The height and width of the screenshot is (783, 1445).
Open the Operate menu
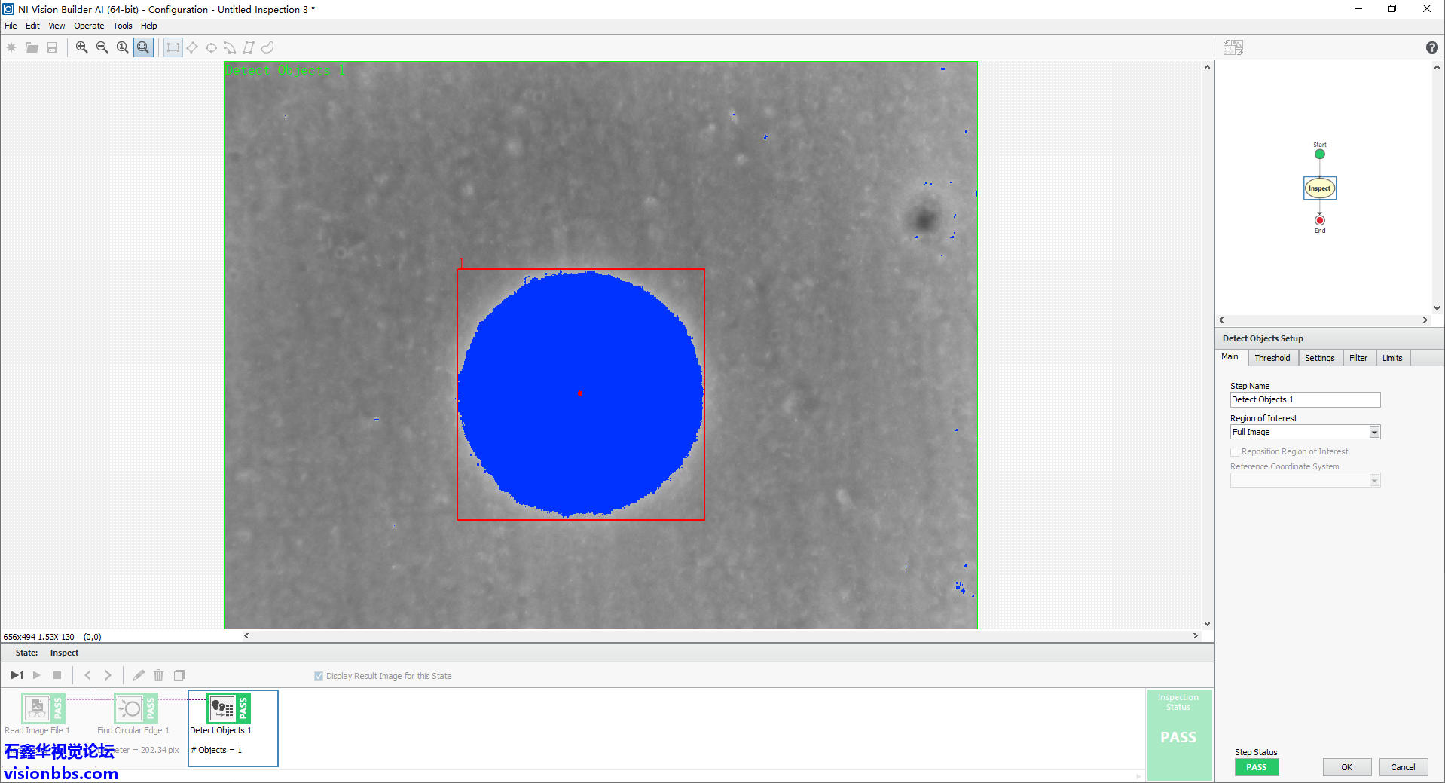89,26
